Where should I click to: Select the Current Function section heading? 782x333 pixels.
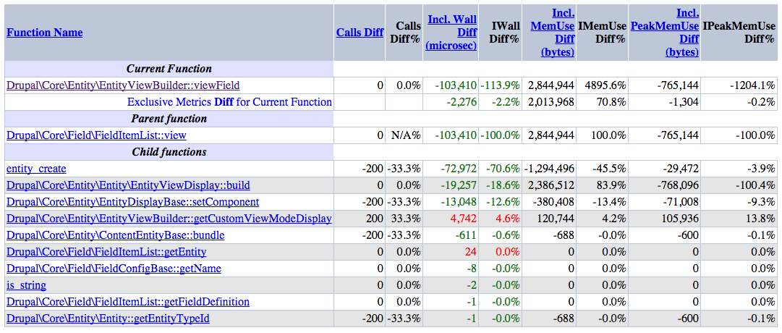[169, 68]
